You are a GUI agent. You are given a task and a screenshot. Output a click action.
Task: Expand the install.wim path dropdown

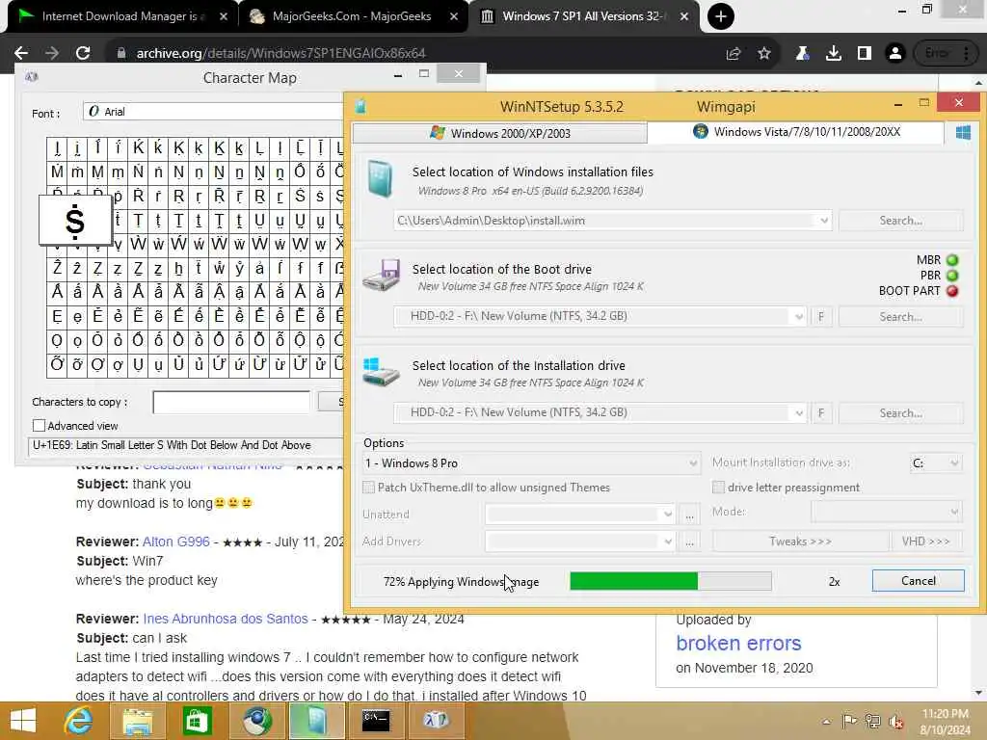click(x=824, y=221)
